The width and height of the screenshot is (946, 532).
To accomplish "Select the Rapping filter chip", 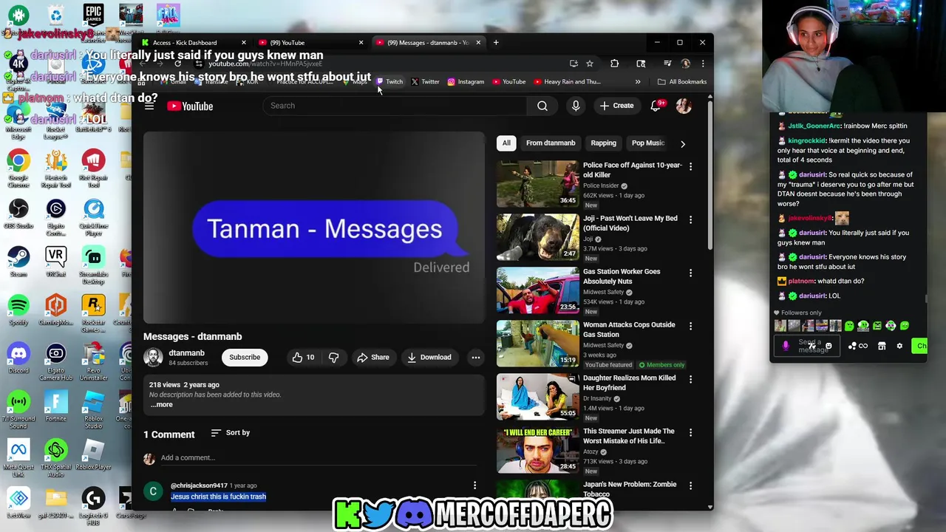I will tap(603, 143).
